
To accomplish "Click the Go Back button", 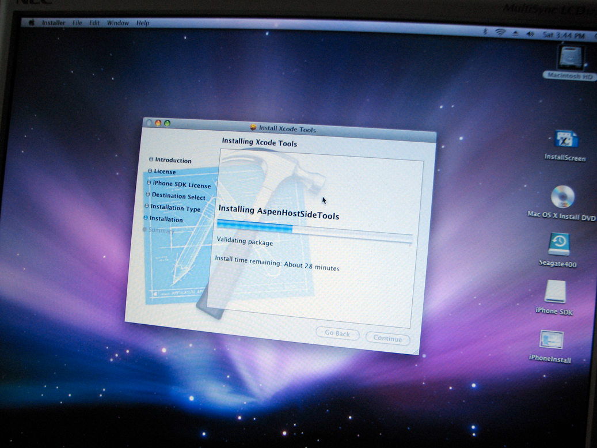I will 337,333.
